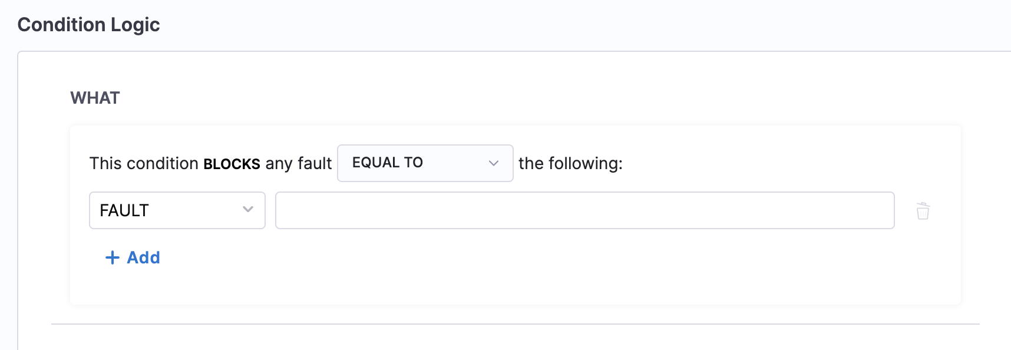Click the 'any fault' text
Screen dimensions: 1011x350
(298, 163)
